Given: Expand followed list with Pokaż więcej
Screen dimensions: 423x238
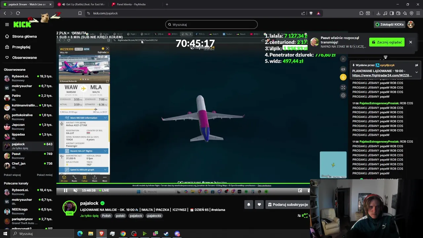Looking at the screenshot, I should coord(12,175).
